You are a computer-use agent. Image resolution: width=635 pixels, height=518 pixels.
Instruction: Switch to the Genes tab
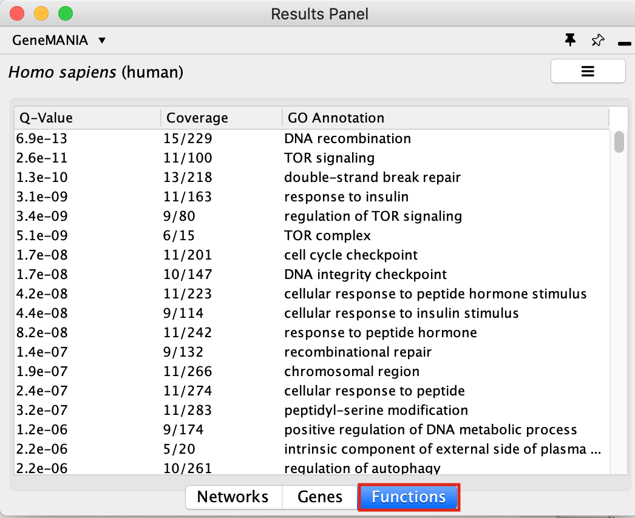pyautogui.click(x=320, y=497)
